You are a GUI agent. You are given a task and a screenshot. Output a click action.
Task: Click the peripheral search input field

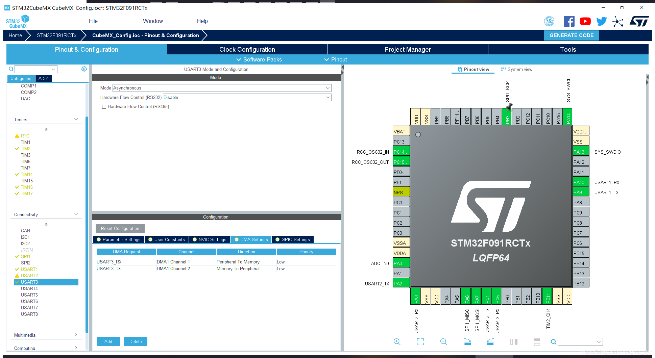34,69
